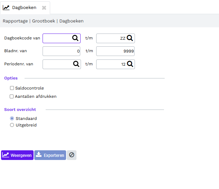The height and width of the screenshot is (189, 219).
Task: Tick the Aantallen afdrukken checkbox
Action: [12, 96]
